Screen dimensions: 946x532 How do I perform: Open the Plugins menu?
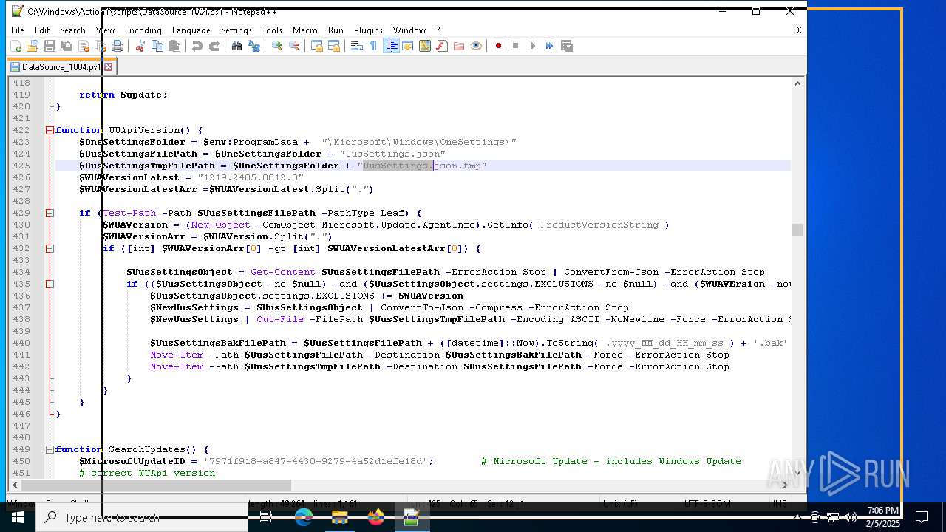pyautogui.click(x=368, y=30)
